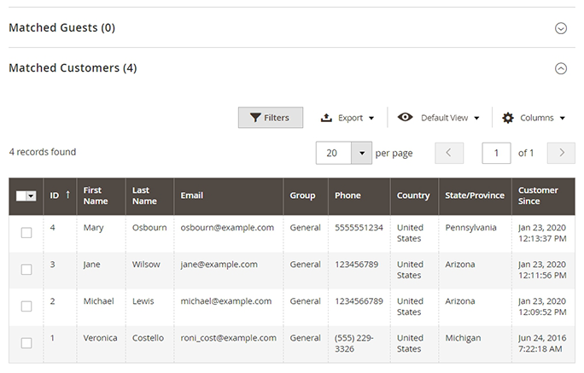The image size is (584, 373).
Task: Go to the previous page arrow
Action: pyautogui.click(x=449, y=153)
